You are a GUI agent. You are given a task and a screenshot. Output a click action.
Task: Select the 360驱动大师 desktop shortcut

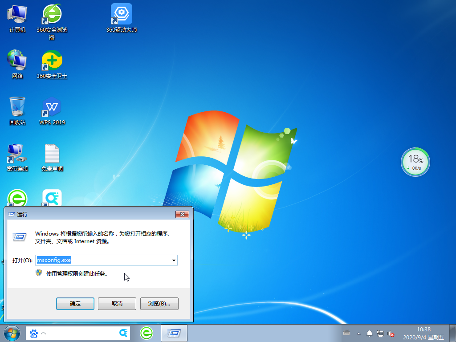(121, 18)
